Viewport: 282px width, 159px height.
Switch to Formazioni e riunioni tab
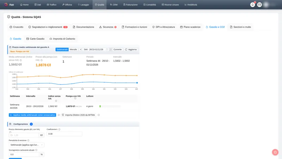click(134, 27)
